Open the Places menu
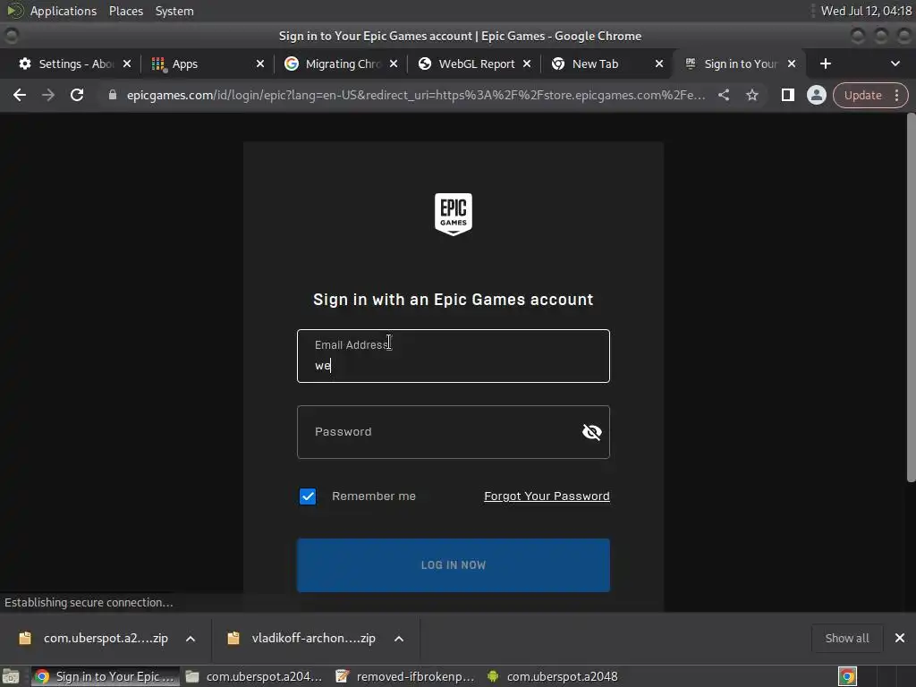Viewport: 916px width, 687px height. (x=126, y=11)
